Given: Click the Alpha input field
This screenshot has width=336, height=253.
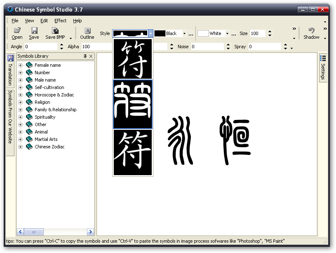Looking at the screenshot, I should [97, 47].
